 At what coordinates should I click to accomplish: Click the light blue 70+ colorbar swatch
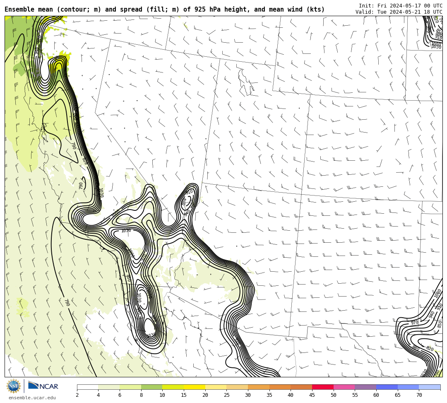click(x=430, y=387)
